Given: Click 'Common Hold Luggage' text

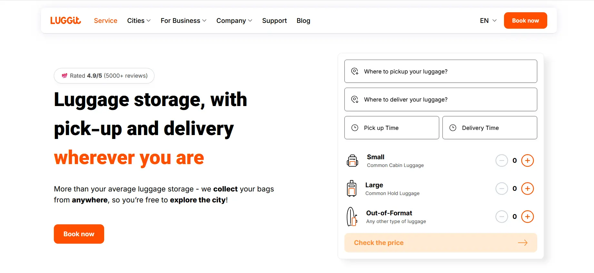Looking at the screenshot, I should (392, 193).
